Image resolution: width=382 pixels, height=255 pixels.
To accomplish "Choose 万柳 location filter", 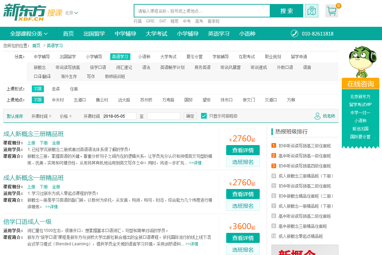I will (291, 100).
